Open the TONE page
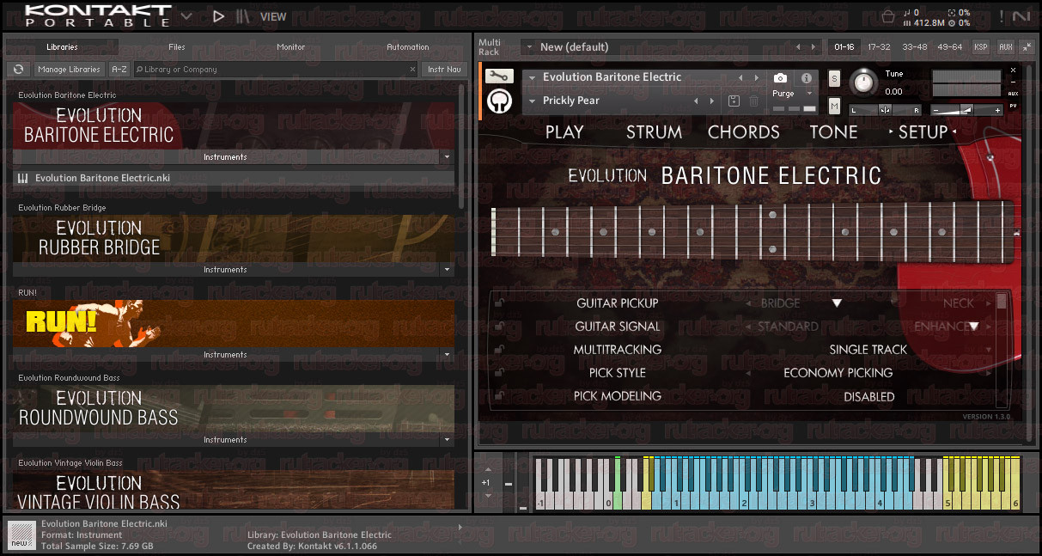Viewport: 1042px width, 556px height. coord(834,132)
